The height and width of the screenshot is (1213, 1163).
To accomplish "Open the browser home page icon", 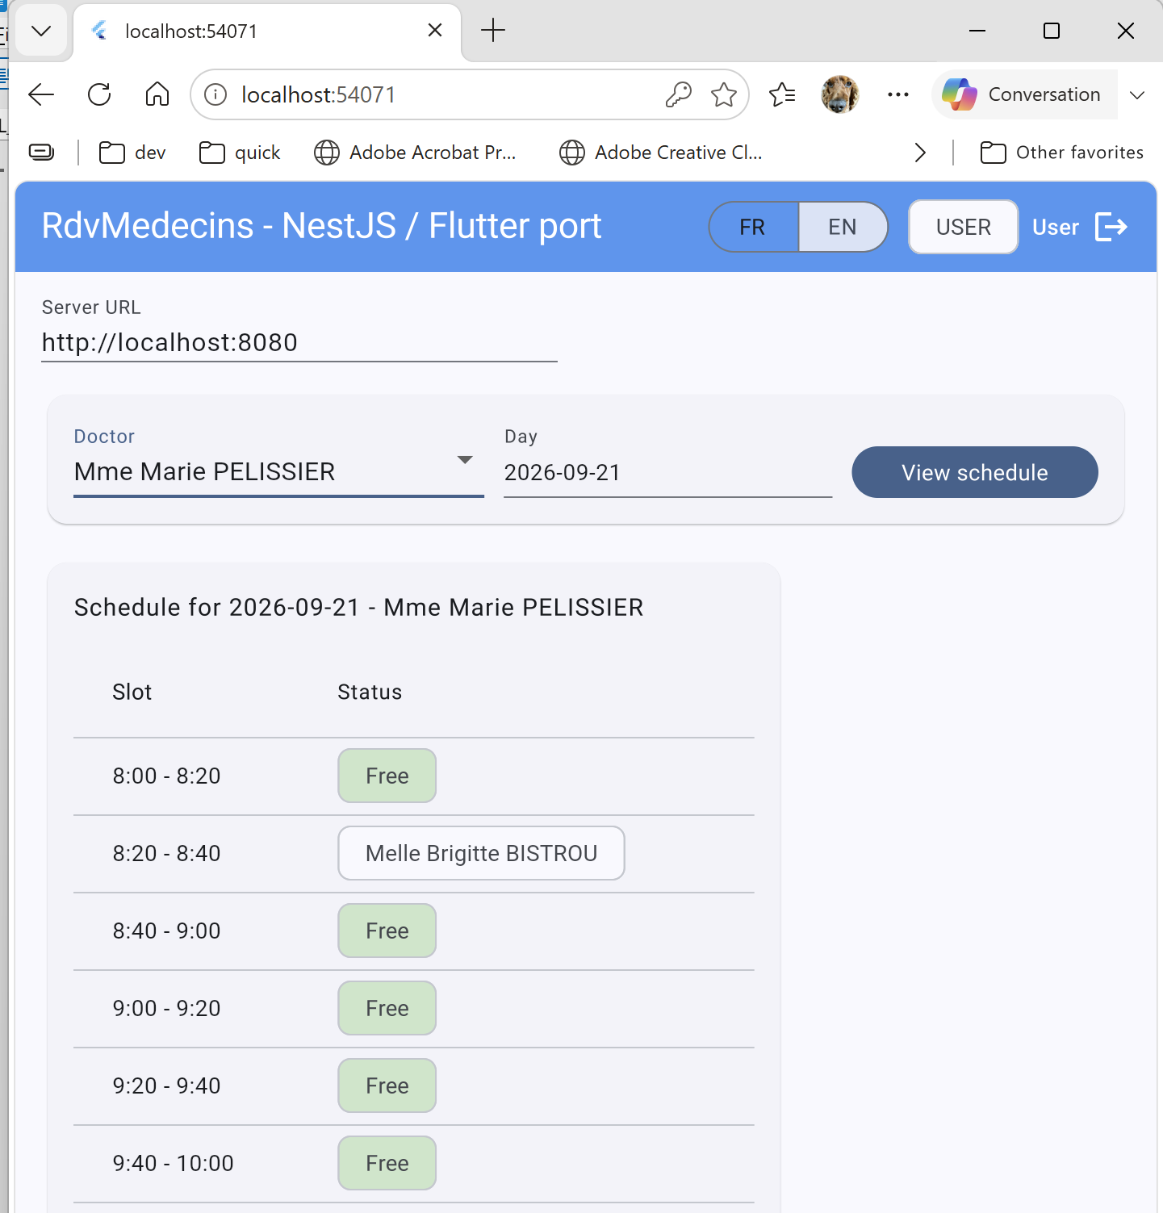I will (x=157, y=94).
